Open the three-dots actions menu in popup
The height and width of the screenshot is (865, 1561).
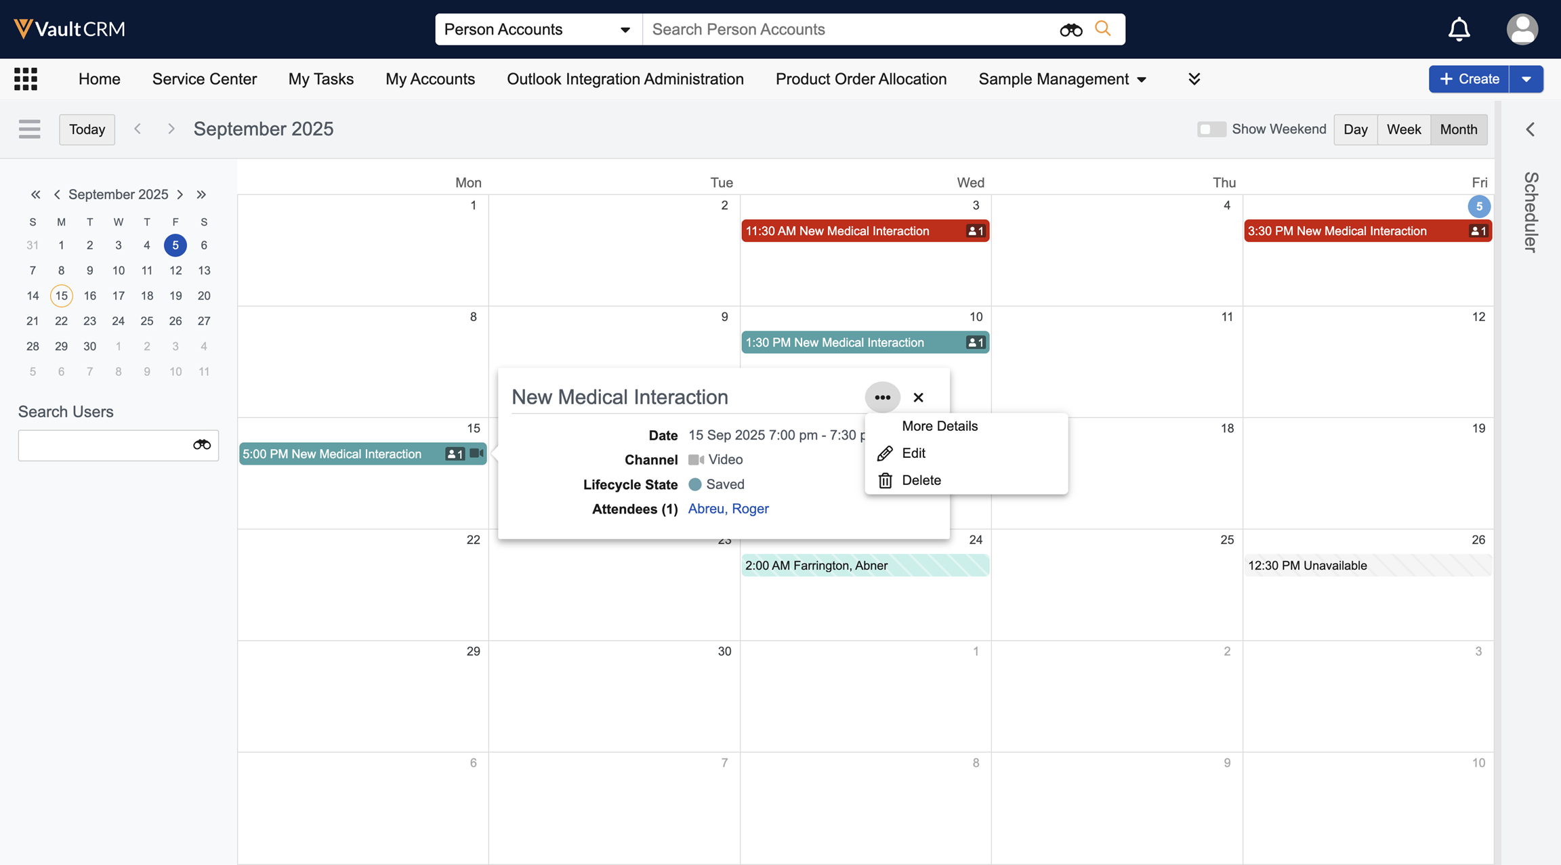coord(882,398)
